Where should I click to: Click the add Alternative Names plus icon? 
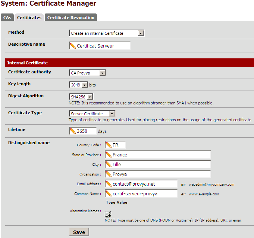tap(108, 214)
